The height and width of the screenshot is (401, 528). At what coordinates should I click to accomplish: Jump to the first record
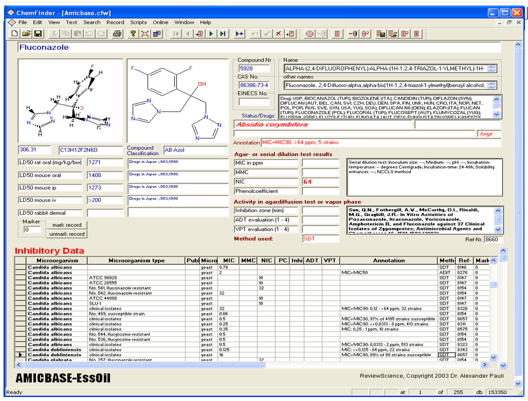(176, 33)
